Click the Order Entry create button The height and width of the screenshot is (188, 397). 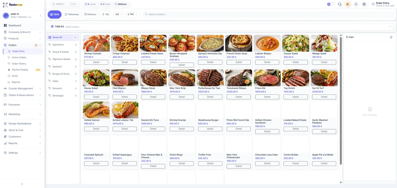point(383,4)
